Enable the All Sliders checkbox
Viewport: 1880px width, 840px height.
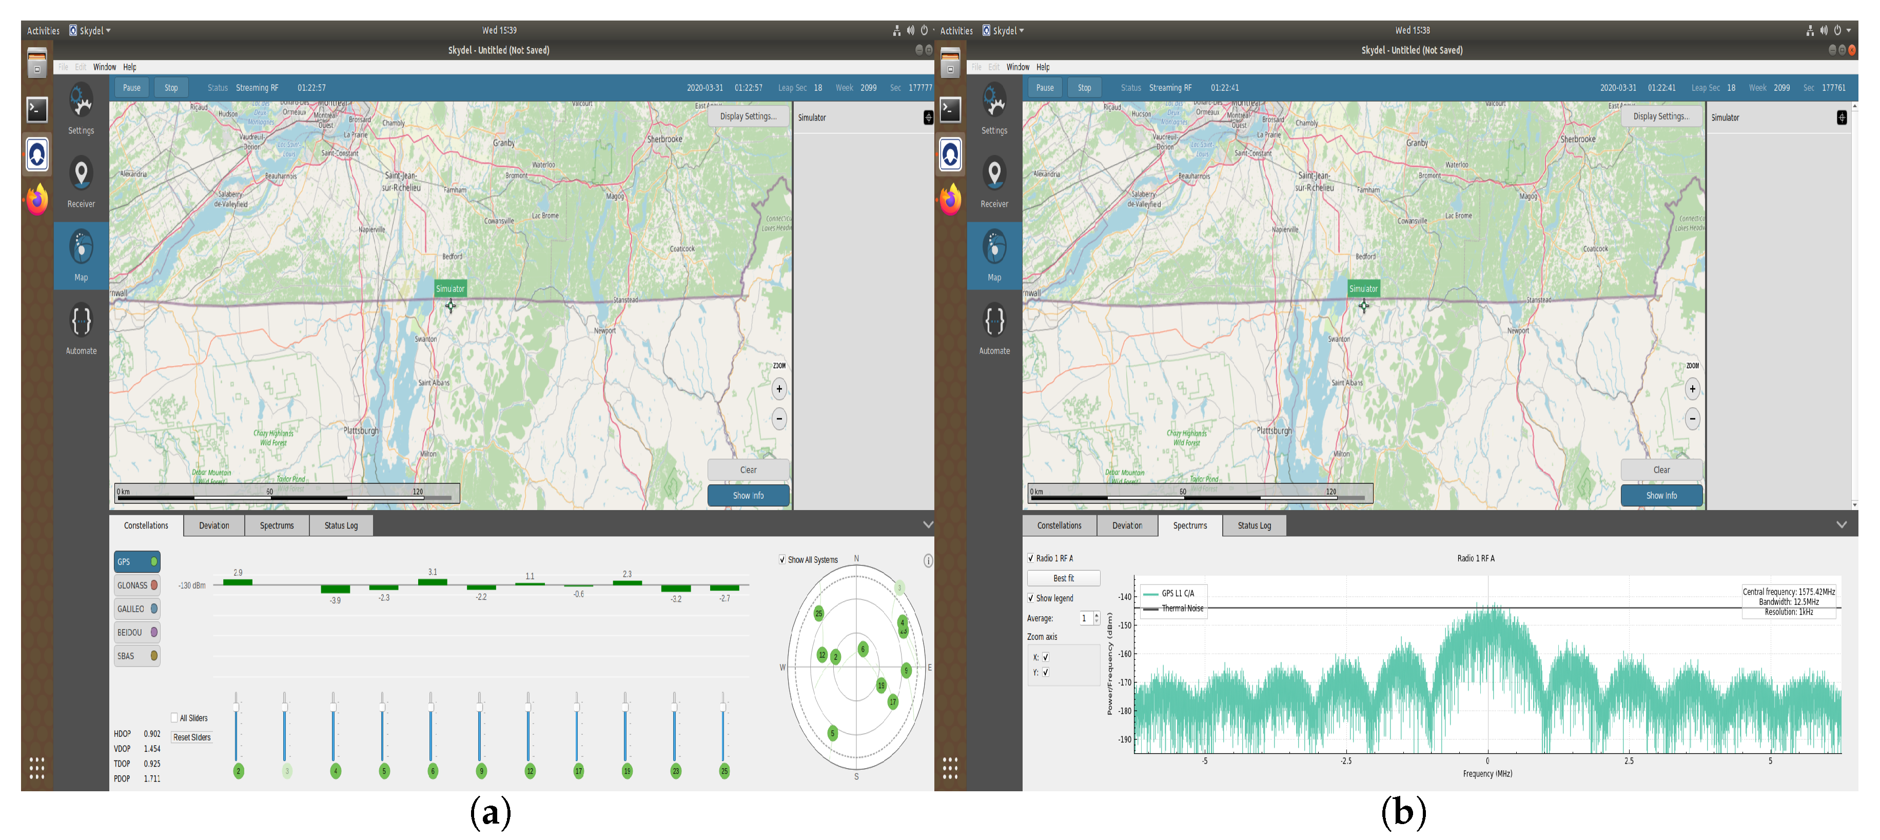click(x=174, y=717)
